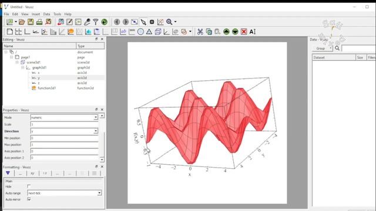The height and width of the screenshot is (211, 376).
Task: Select the graph3d1 tree item
Action: click(x=39, y=67)
